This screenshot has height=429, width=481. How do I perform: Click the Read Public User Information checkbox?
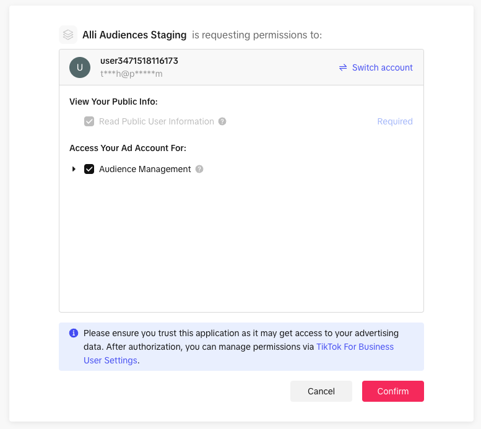pyautogui.click(x=89, y=121)
